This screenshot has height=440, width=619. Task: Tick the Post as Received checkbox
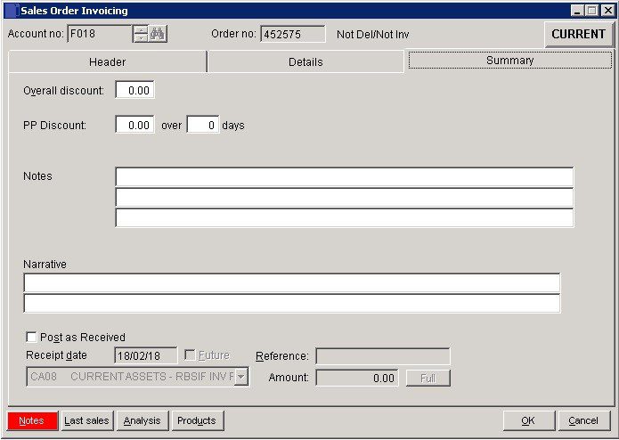pyautogui.click(x=31, y=337)
